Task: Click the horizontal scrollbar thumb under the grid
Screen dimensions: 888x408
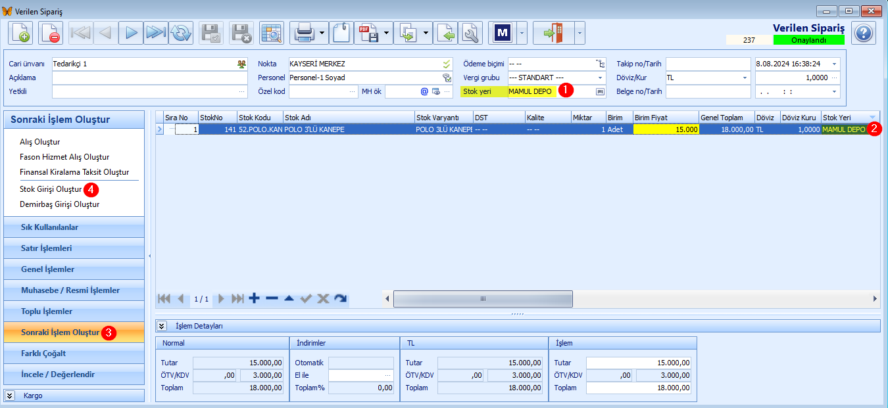Action: [x=483, y=299]
